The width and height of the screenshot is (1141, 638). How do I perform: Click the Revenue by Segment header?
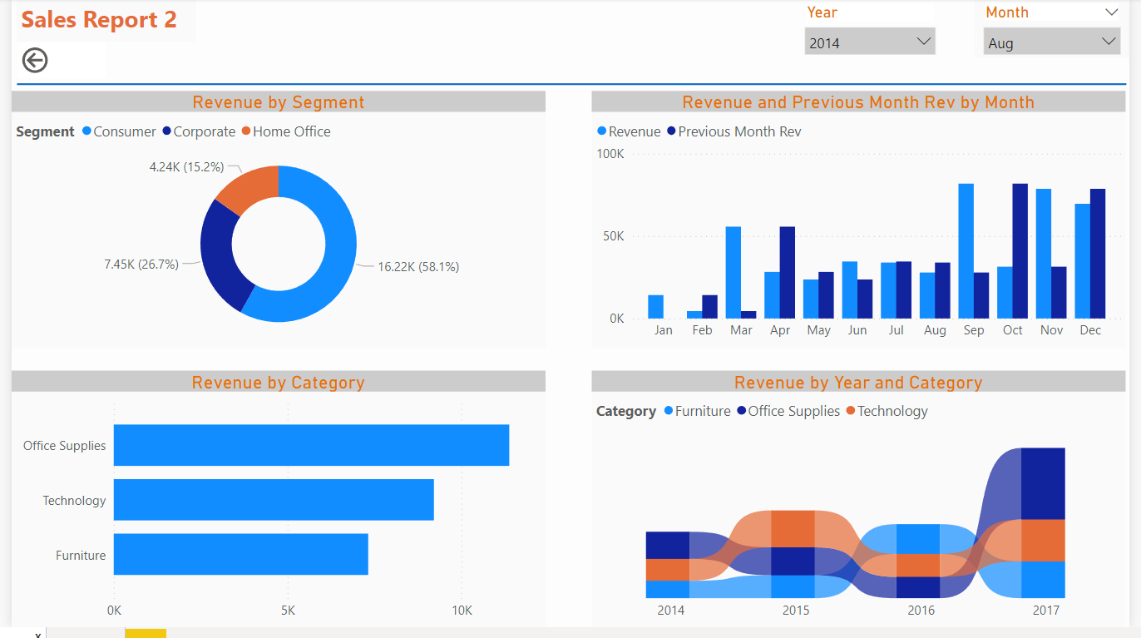[x=279, y=102]
